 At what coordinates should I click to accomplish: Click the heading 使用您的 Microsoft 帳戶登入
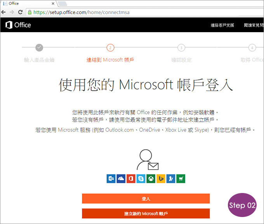(x=146, y=85)
